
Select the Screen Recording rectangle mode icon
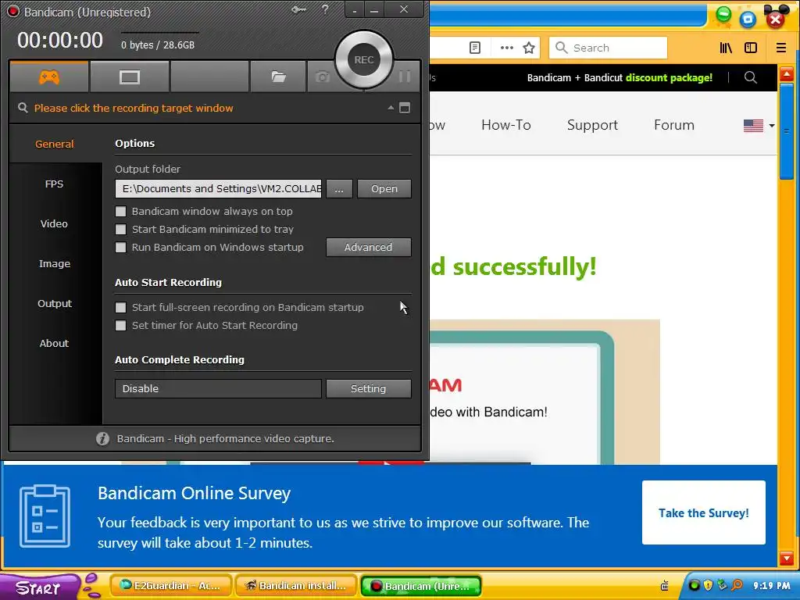point(130,77)
